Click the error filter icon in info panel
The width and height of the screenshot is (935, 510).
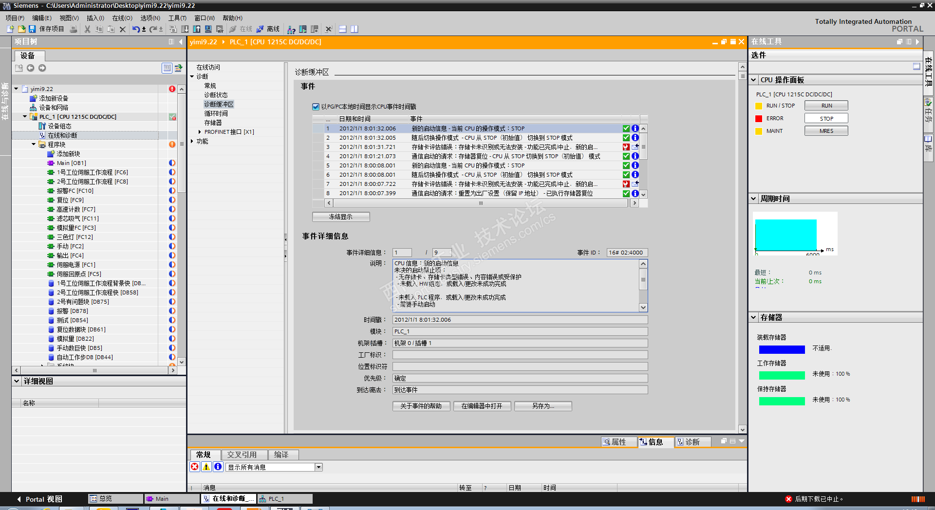coord(195,467)
